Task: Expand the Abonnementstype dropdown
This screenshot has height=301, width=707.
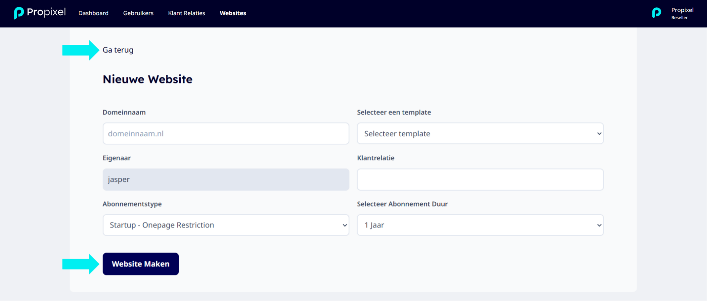Action: click(226, 225)
